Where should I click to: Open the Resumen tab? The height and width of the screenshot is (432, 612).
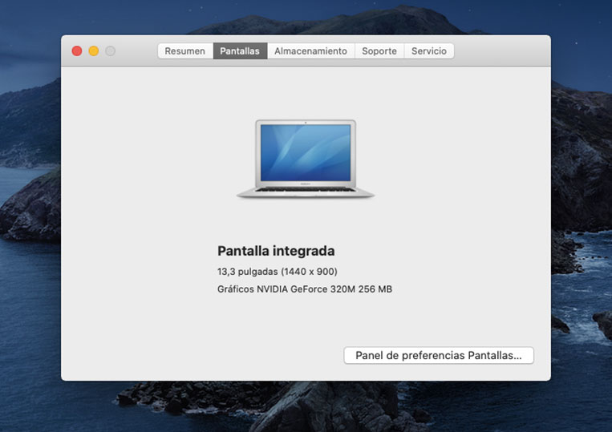click(185, 51)
